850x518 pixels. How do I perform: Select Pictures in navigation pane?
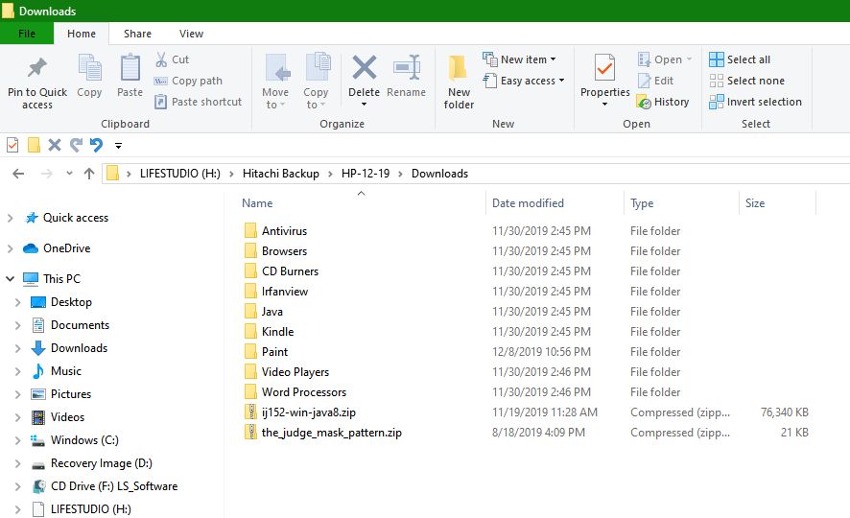[70, 394]
